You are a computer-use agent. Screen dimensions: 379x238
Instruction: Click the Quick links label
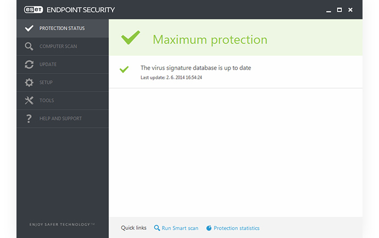click(133, 228)
